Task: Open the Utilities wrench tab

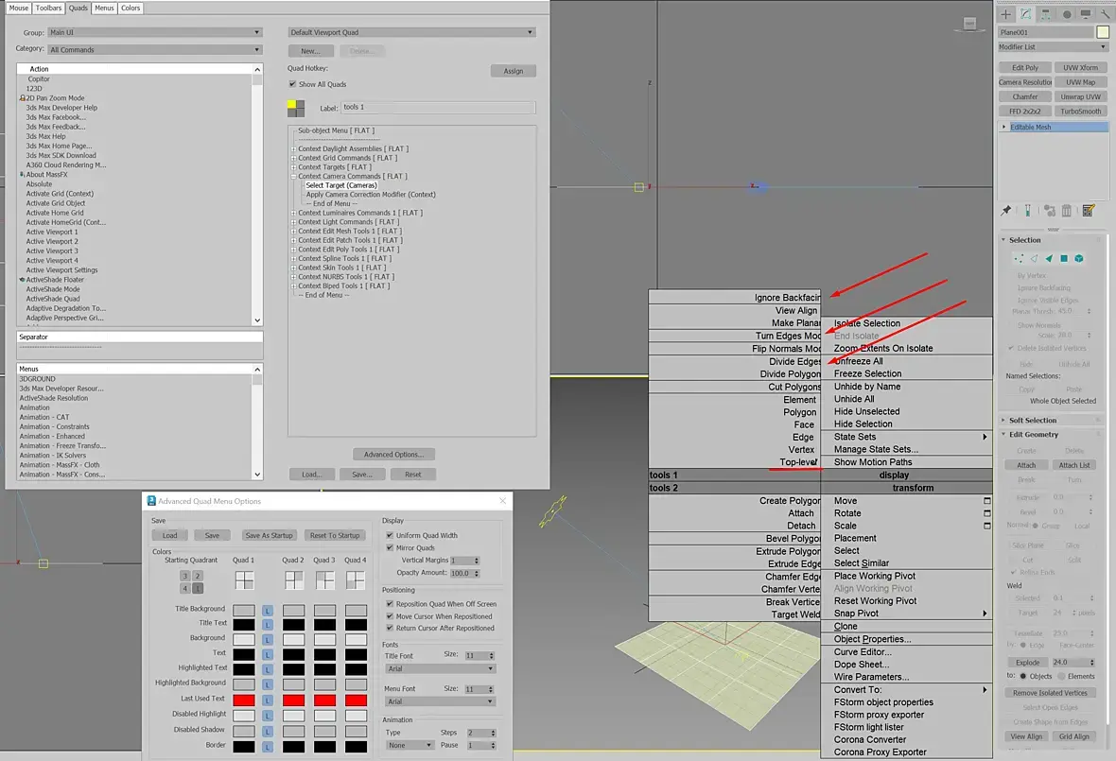Action: pyautogui.click(x=1106, y=13)
